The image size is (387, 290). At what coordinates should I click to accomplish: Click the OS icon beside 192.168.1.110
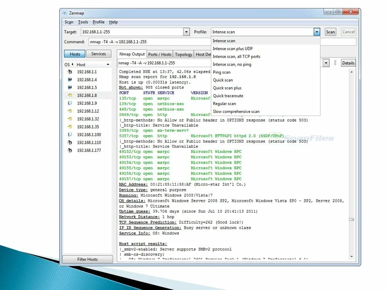click(x=70, y=143)
